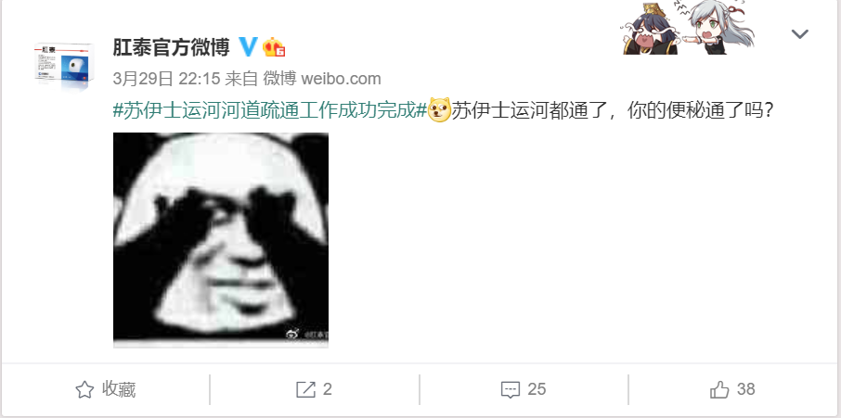Click the doge emoji in the post
Screen dimensions: 841x418
pyautogui.click(x=439, y=110)
